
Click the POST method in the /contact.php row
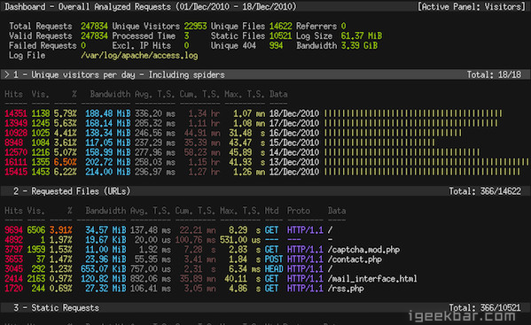(x=274, y=259)
